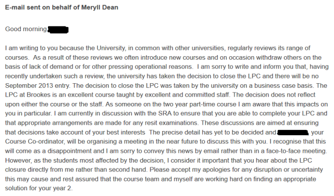Click the word "University" in the first line
Viewport: 334px width, 196px height.
pyautogui.click(x=110, y=48)
